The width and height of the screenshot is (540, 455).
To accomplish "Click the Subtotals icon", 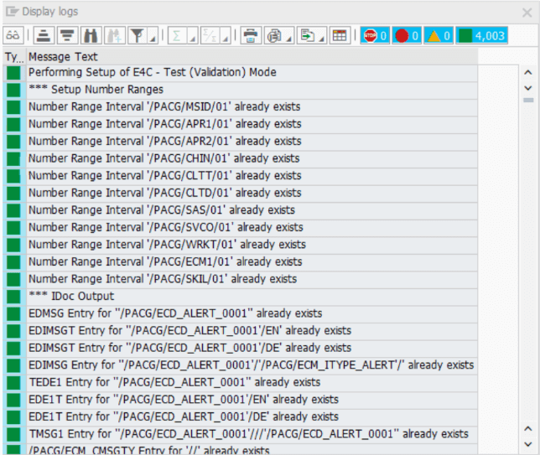I will coord(210,35).
